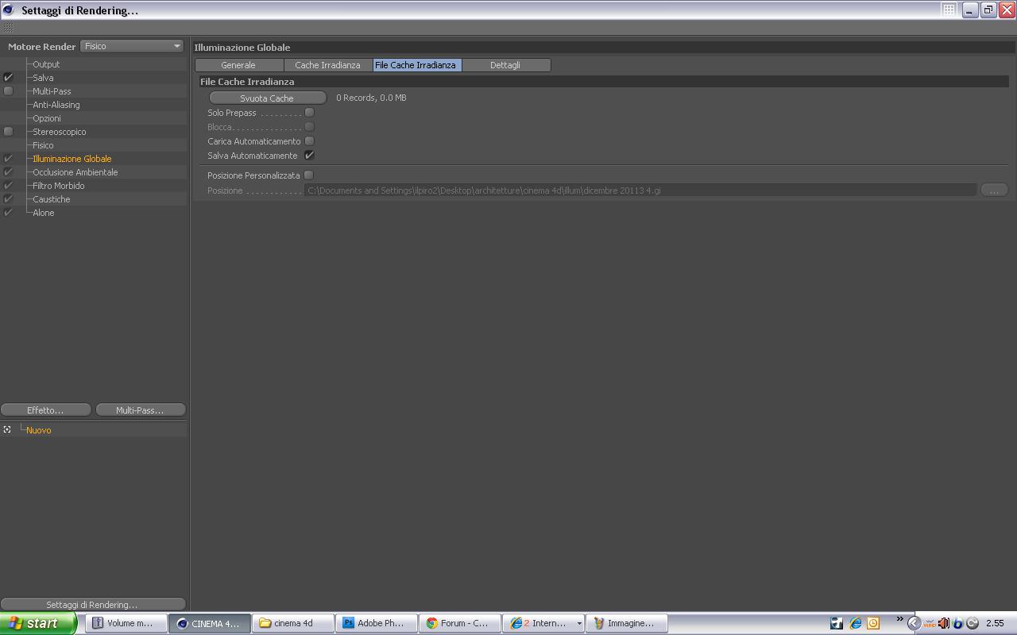Show hidden system tray icons arrow
The image size is (1017, 635).
pos(914,623)
